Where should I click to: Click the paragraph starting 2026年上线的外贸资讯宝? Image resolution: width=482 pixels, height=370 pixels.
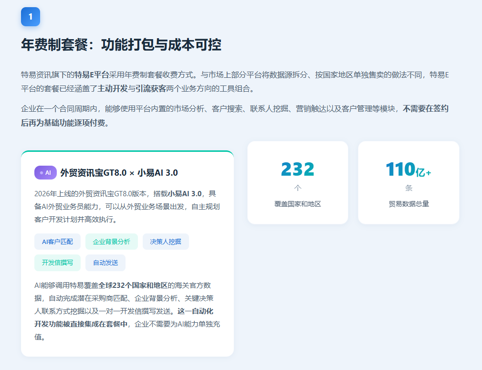point(127,206)
